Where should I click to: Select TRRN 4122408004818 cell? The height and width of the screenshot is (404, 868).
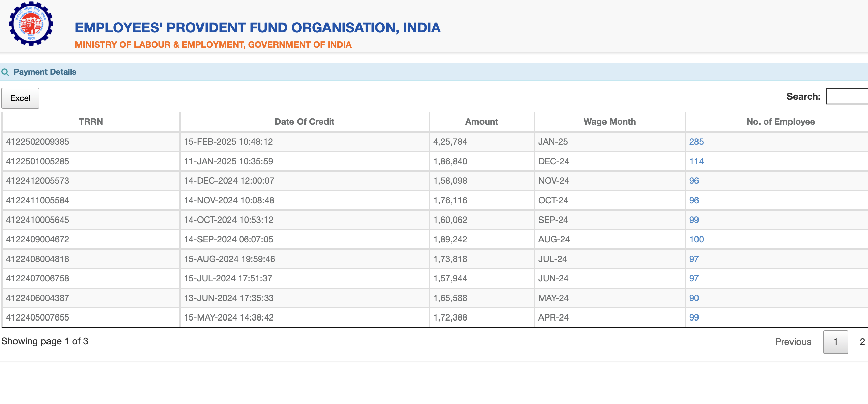point(91,259)
